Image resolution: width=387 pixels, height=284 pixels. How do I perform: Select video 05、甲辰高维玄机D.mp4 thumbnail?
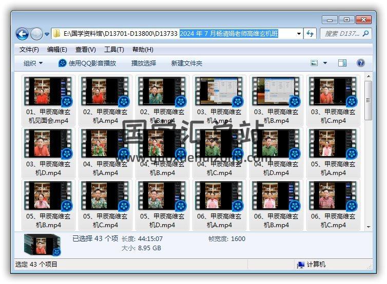[162, 195]
